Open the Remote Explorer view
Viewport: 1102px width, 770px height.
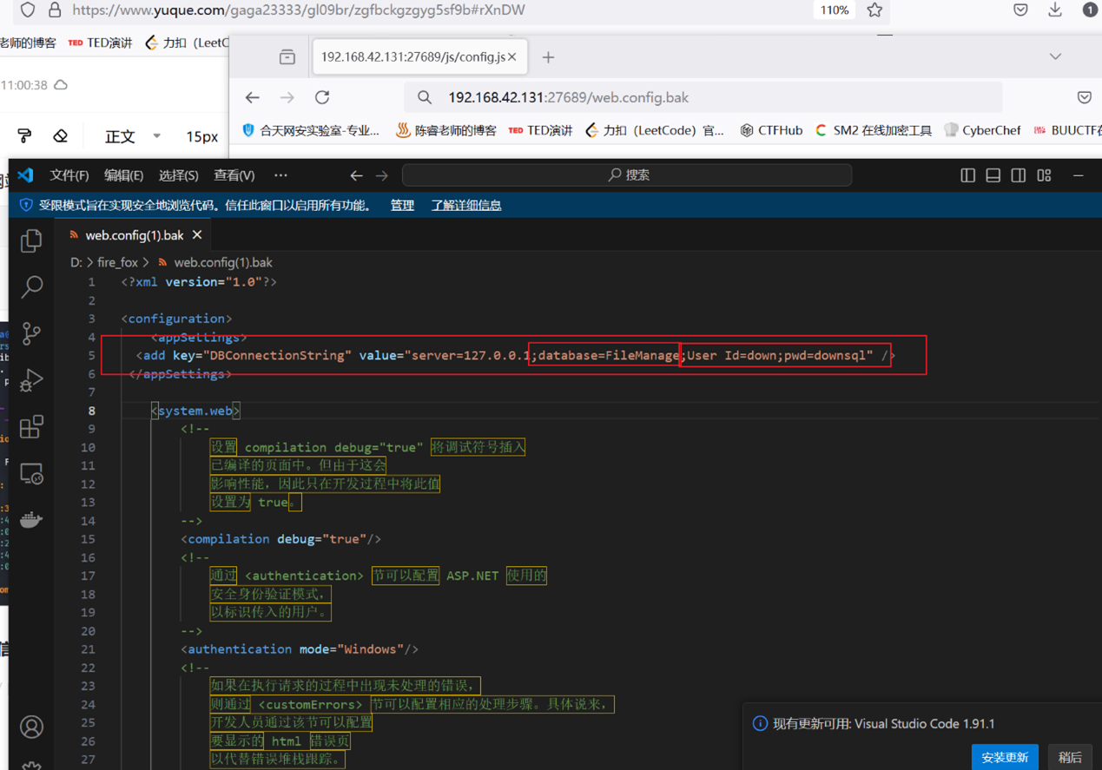[x=31, y=474]
